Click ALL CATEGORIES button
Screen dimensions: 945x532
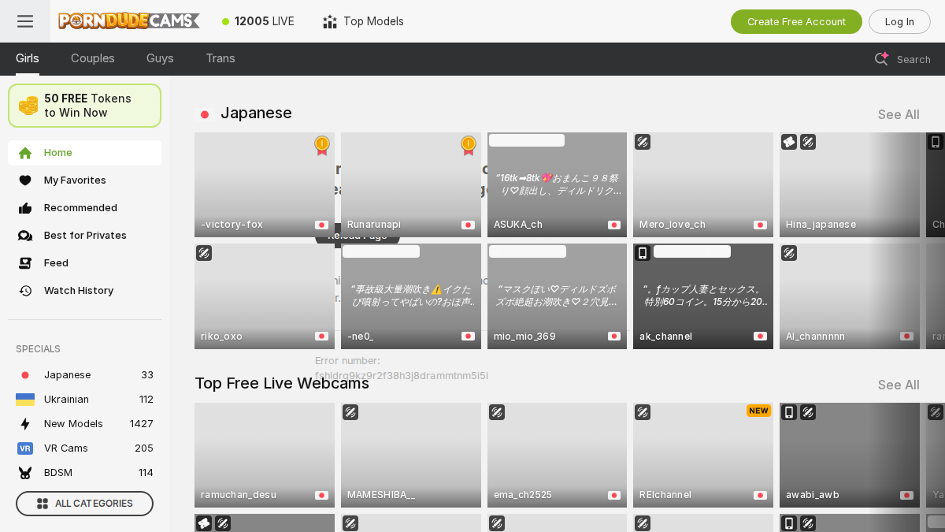point(84,504)
